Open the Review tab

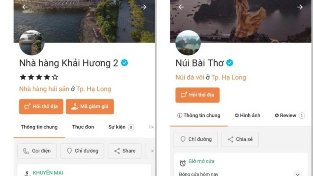(x=290, y=116)
